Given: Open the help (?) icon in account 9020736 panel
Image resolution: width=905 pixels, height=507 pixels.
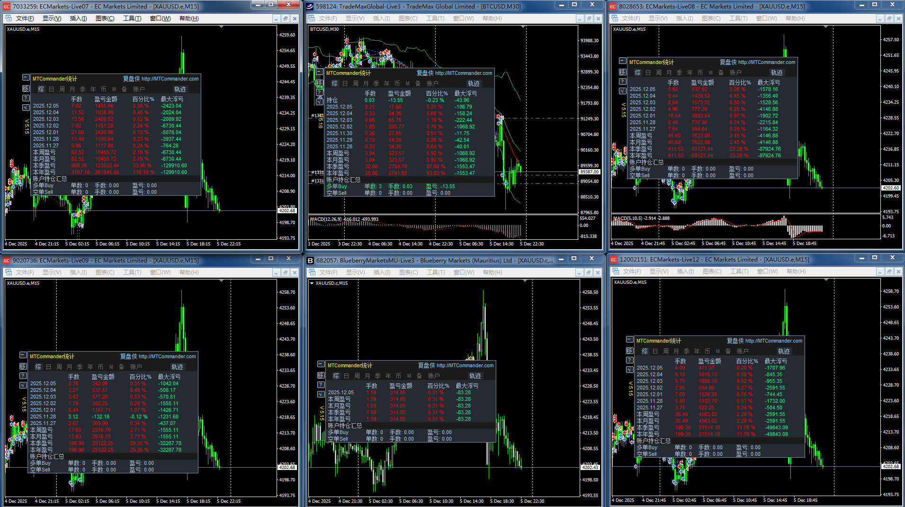Looking at the screenshot, I should (23, 376).
